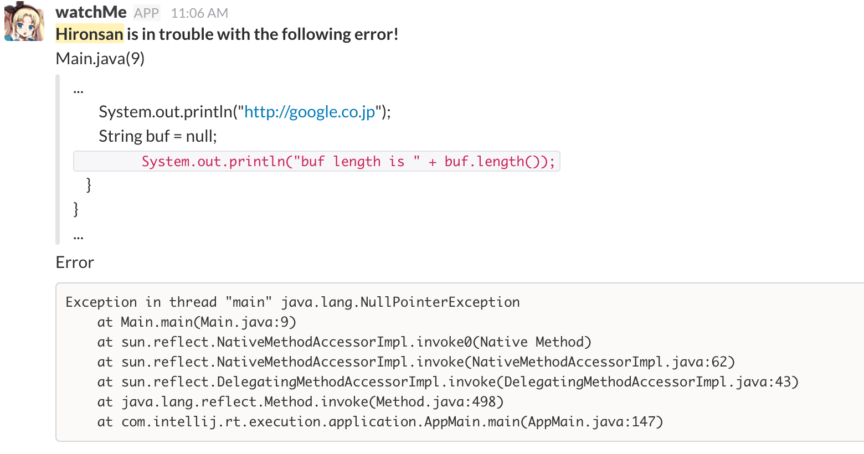
Task: Open the watchMe bot avatar image
Action: click(24, 22)
